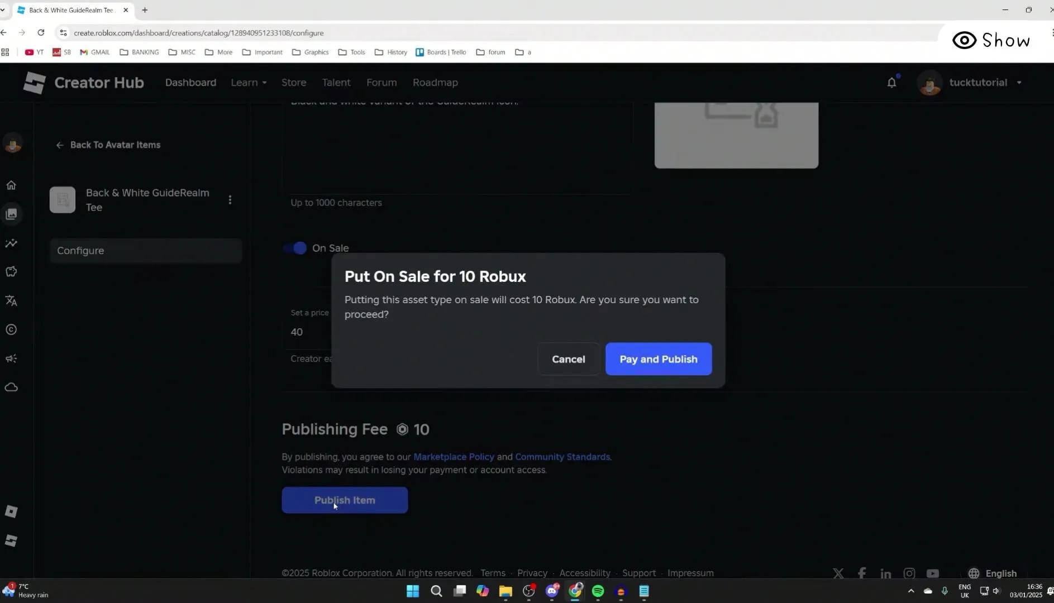The image size is (1054, 603).
Task: Go to Dashboard in top navigation
Action: point(190,83)
